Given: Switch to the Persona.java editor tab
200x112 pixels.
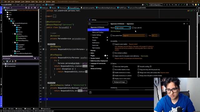Looking at the screenshot, I should (x=62, y=8).
